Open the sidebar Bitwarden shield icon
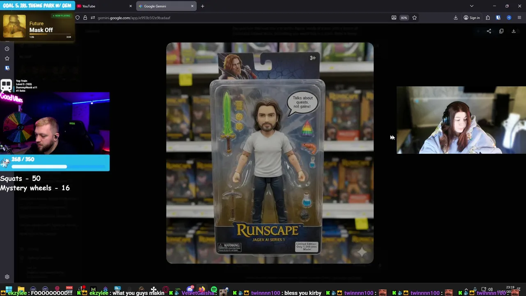Viewport: 526px width, 296px height. pos(7,68)
